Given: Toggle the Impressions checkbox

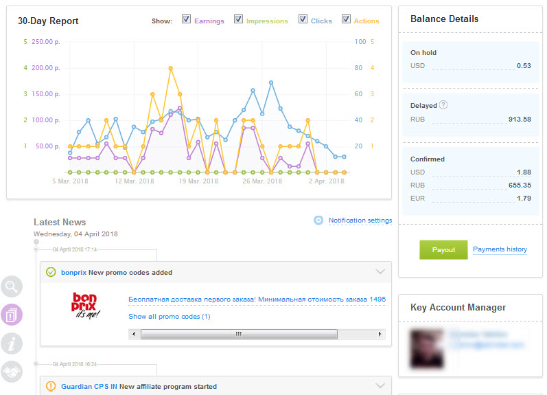Looking at the screenshot, I should pyautogui.click(x=238, y=19).
